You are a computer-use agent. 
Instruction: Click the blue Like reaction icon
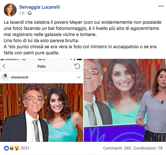pos(6,148)
